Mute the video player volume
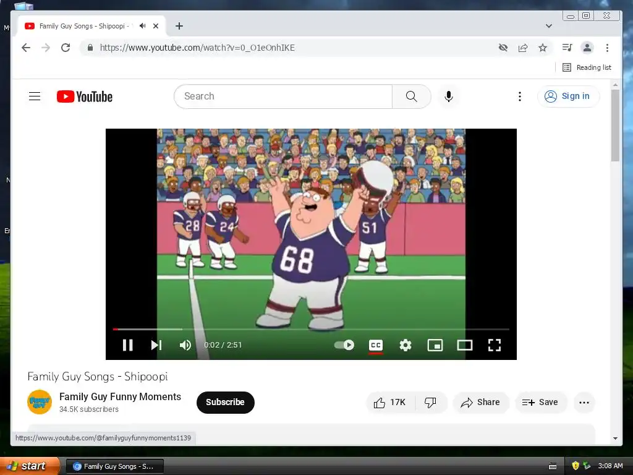Viewport: 633px width, 475px height. click(x=185, y=345)
